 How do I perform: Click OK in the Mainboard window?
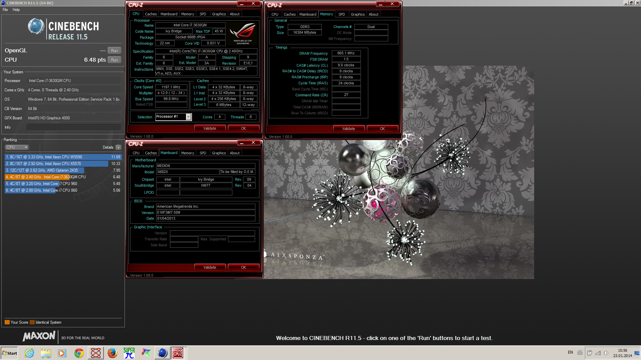(x=244, y=267)
